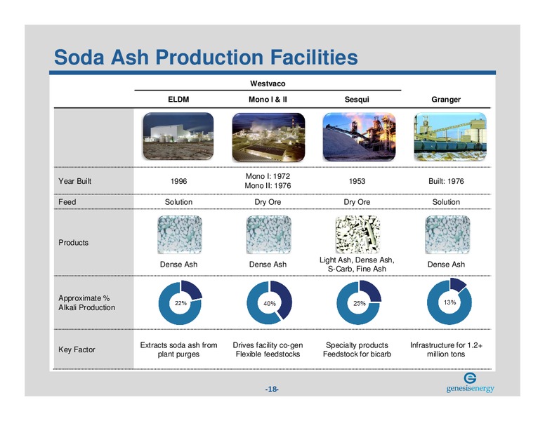
Task: Click the Genesis Energy logo
Action: pos(470,383)
